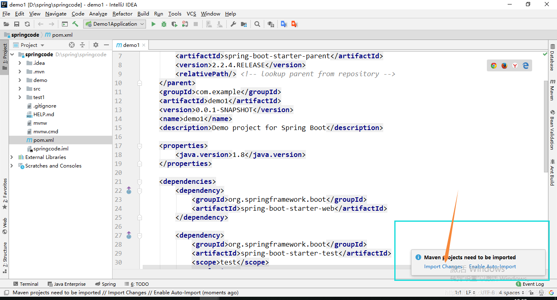The width and height of the screenshot is (557, 300).
Task: Click the gutter icon on line 22
Action: [129, 190]
